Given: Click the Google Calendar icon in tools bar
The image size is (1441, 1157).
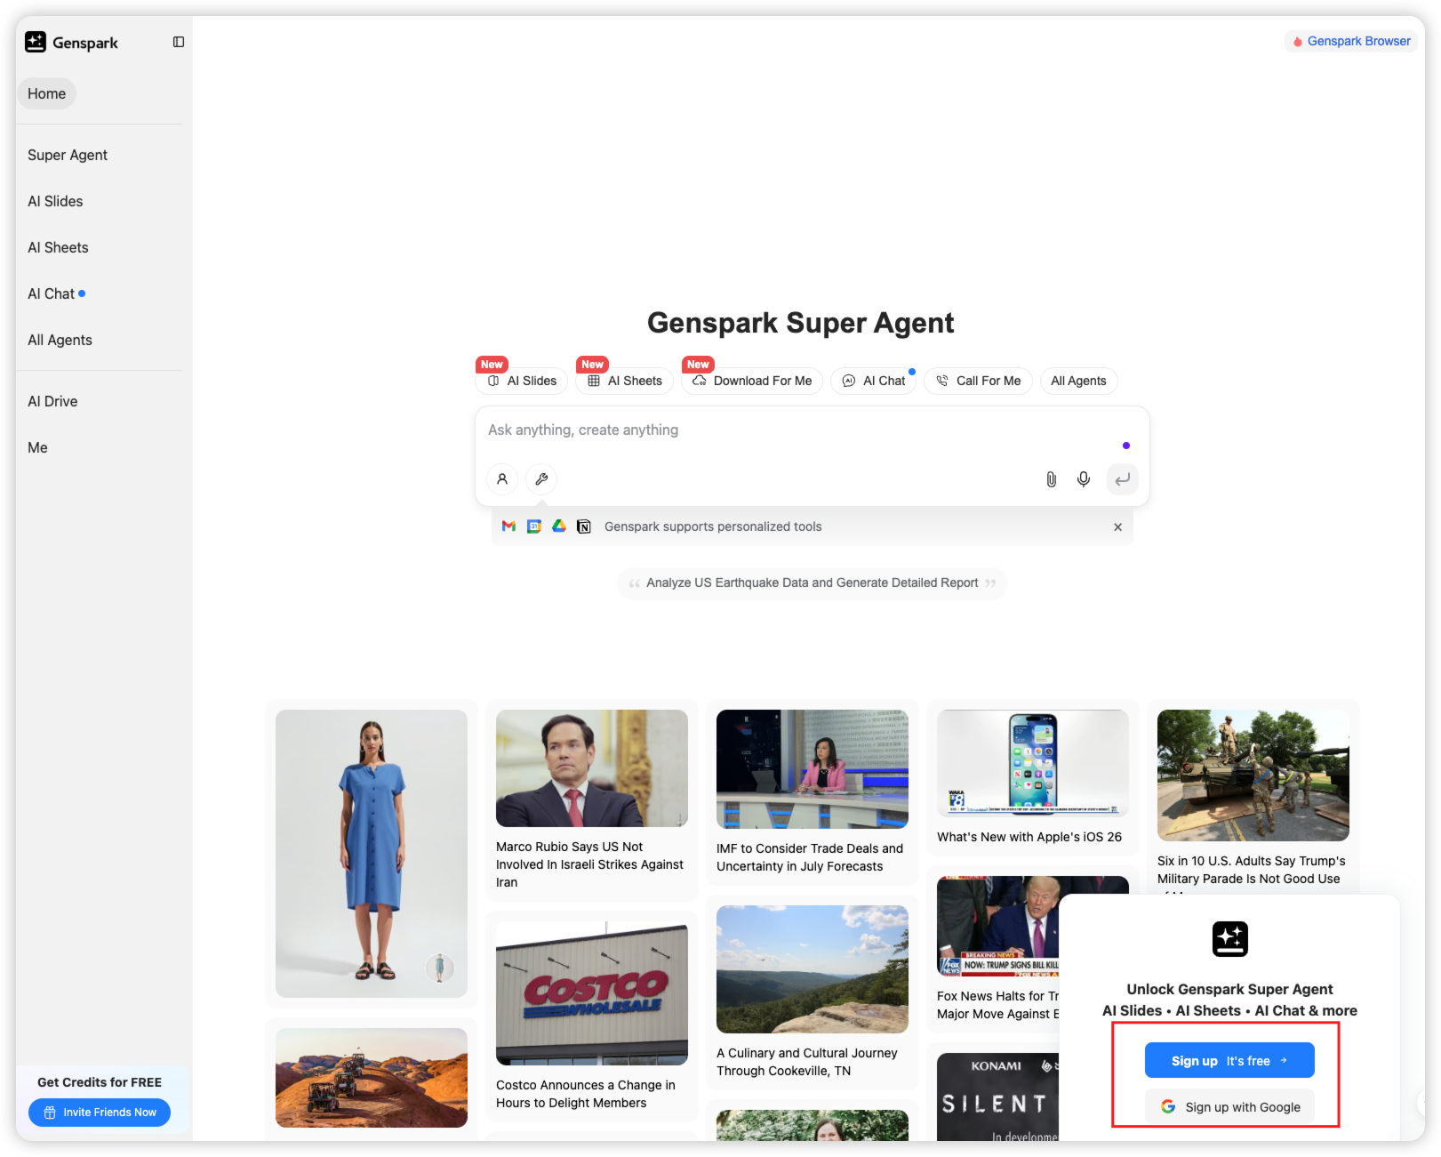Looking at the screenshot, I should pos(534,526).
